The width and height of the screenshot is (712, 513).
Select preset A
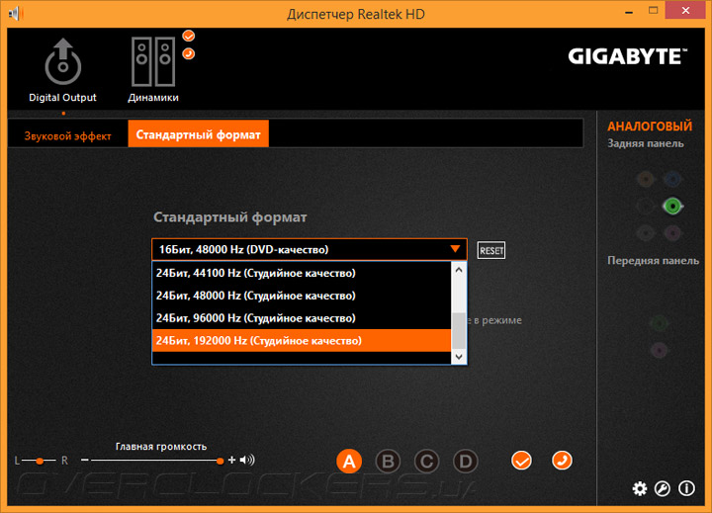[349, 462]
